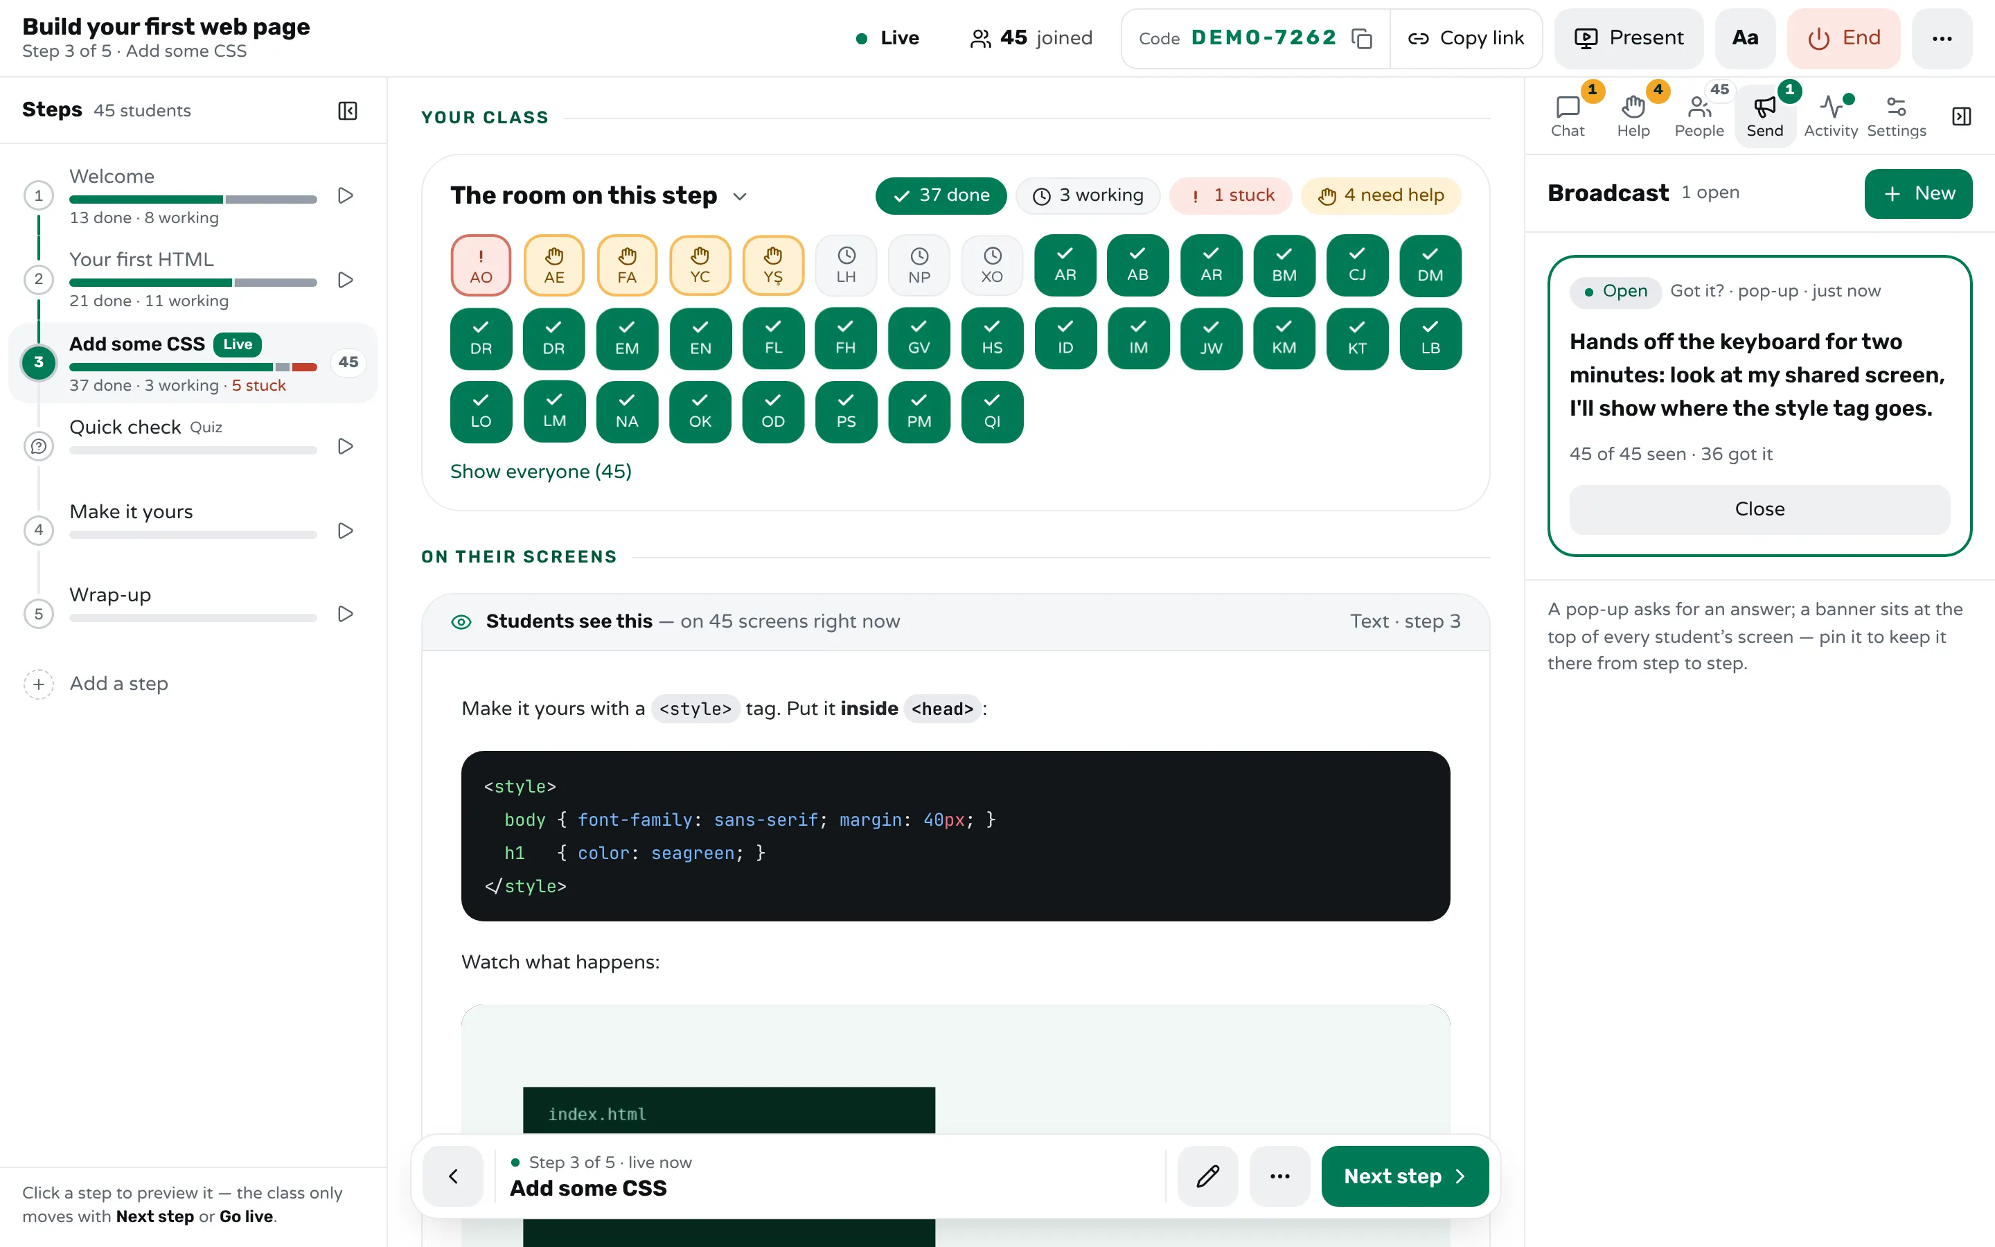
Task: Preview the Wrap-up step
Action: pos(346,614)
